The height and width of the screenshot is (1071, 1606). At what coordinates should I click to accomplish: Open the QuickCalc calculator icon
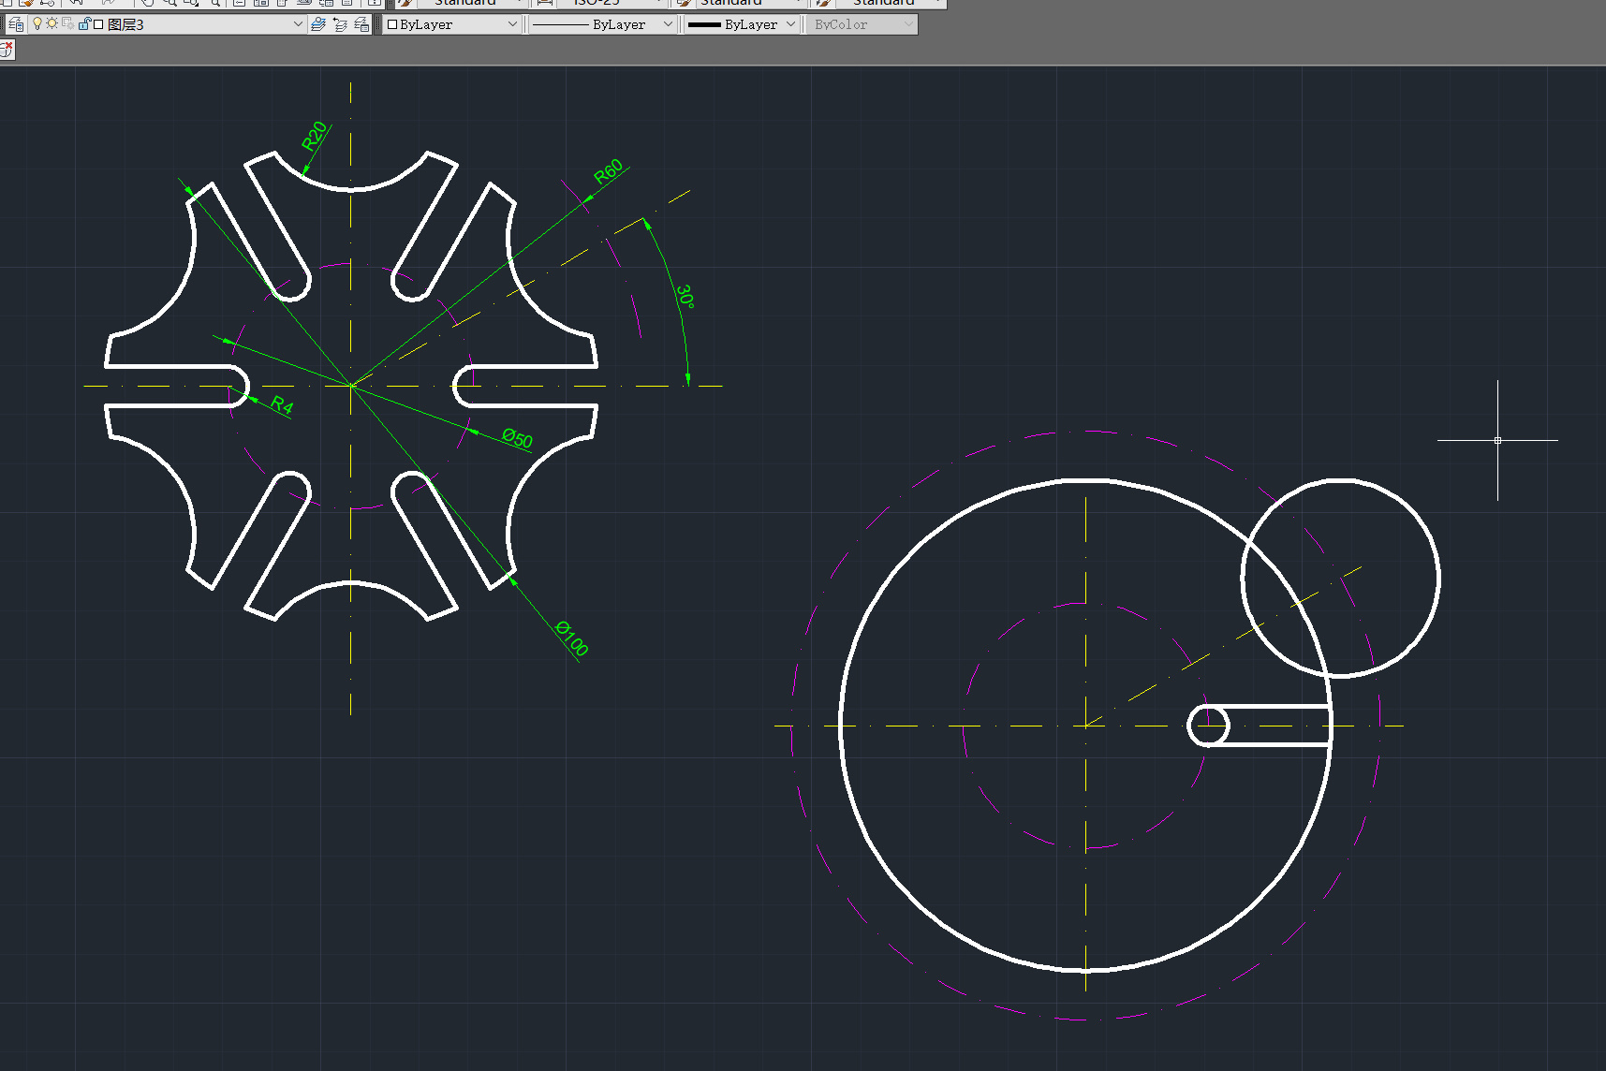346,4
